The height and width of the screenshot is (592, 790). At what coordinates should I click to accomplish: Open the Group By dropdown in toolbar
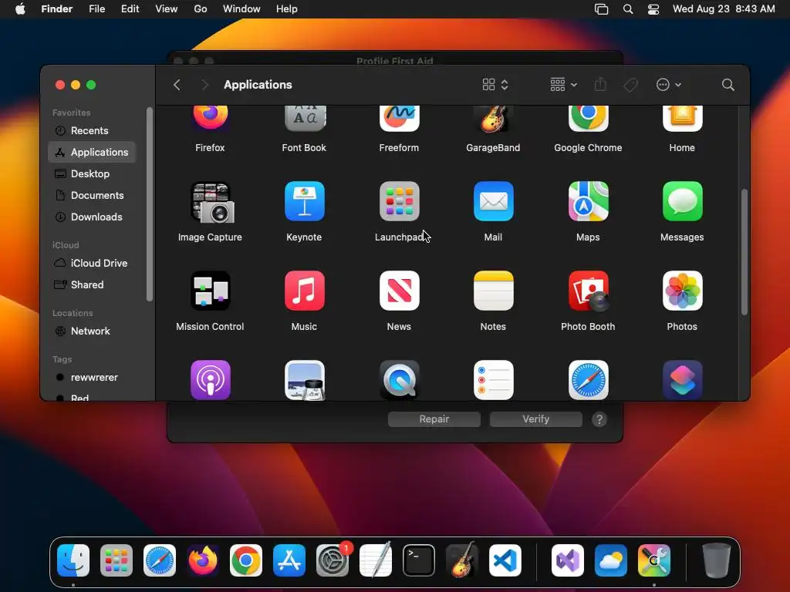[563, 85]
